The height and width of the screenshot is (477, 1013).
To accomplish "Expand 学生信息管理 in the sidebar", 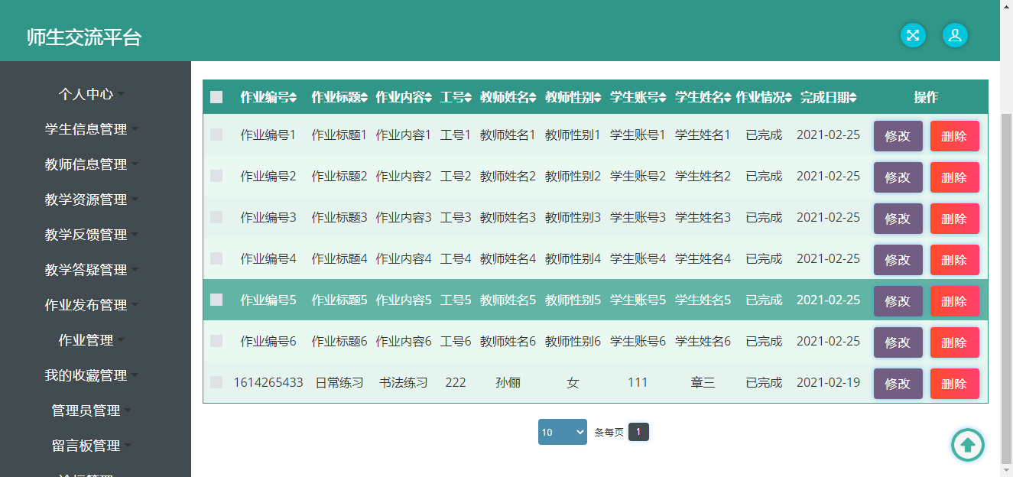I will pyautogui.click(x=86, y=129).
